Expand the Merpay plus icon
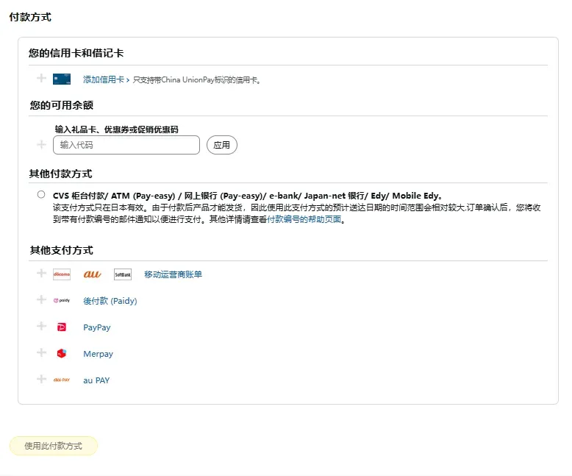The width and height of the screenshot is (572, 476). coord(42,352)
